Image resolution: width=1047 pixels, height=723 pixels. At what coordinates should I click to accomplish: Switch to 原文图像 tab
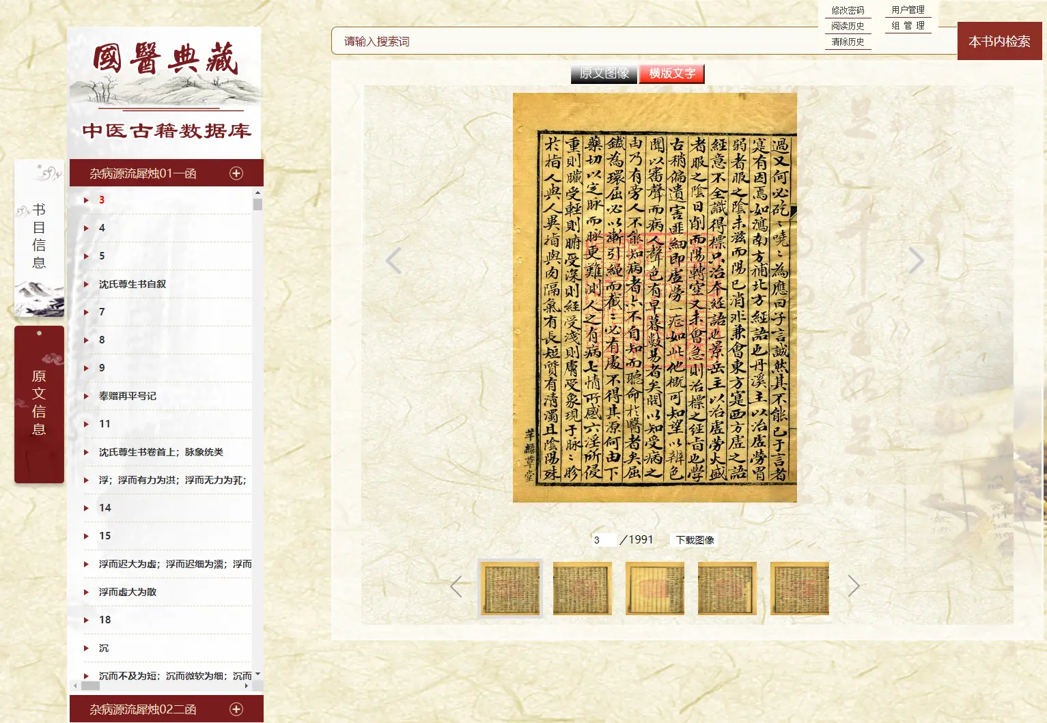[604, 74]
